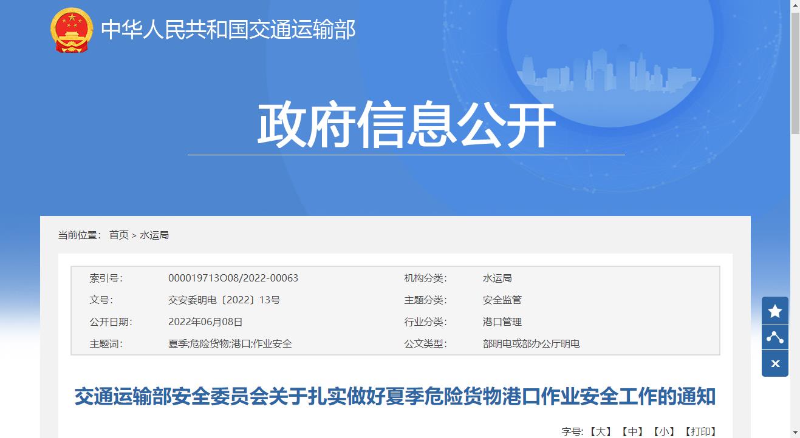
Task: Click the 打印 print button
Action: (x=700, y=431)
